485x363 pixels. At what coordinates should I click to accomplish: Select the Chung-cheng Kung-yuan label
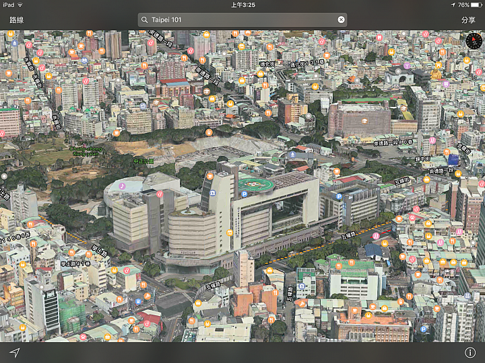[86, 151]
